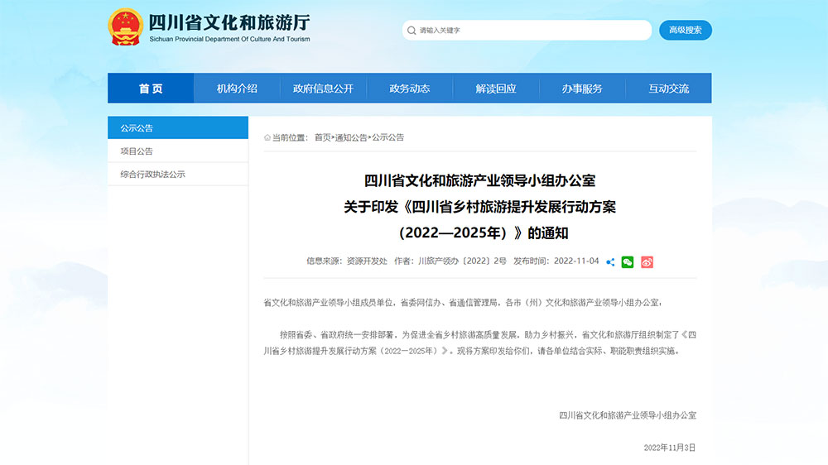Click the 作者: 川旅产领办〔2022〕2号 text
This screenshot has width=828, height=465.
pyautogui.click(x=450, y=261)
